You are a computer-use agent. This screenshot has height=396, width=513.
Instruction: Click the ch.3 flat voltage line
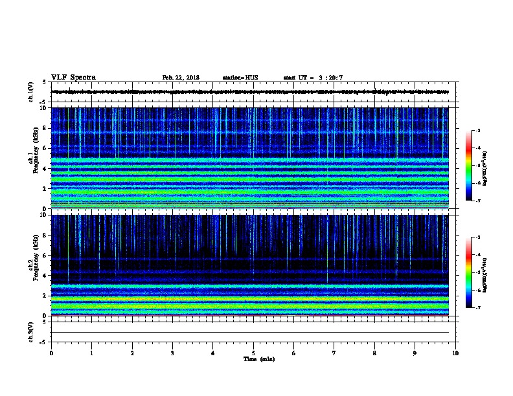pos(250,333)
